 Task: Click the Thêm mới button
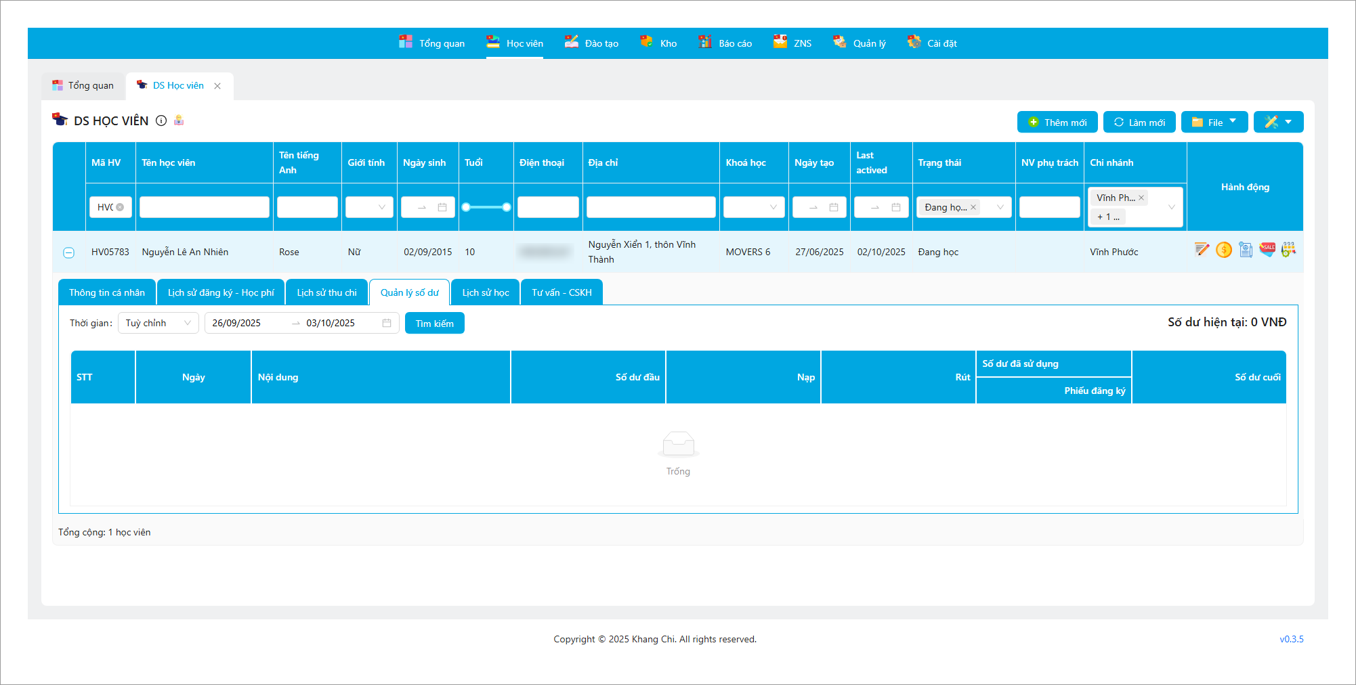tap(1057, 123)
